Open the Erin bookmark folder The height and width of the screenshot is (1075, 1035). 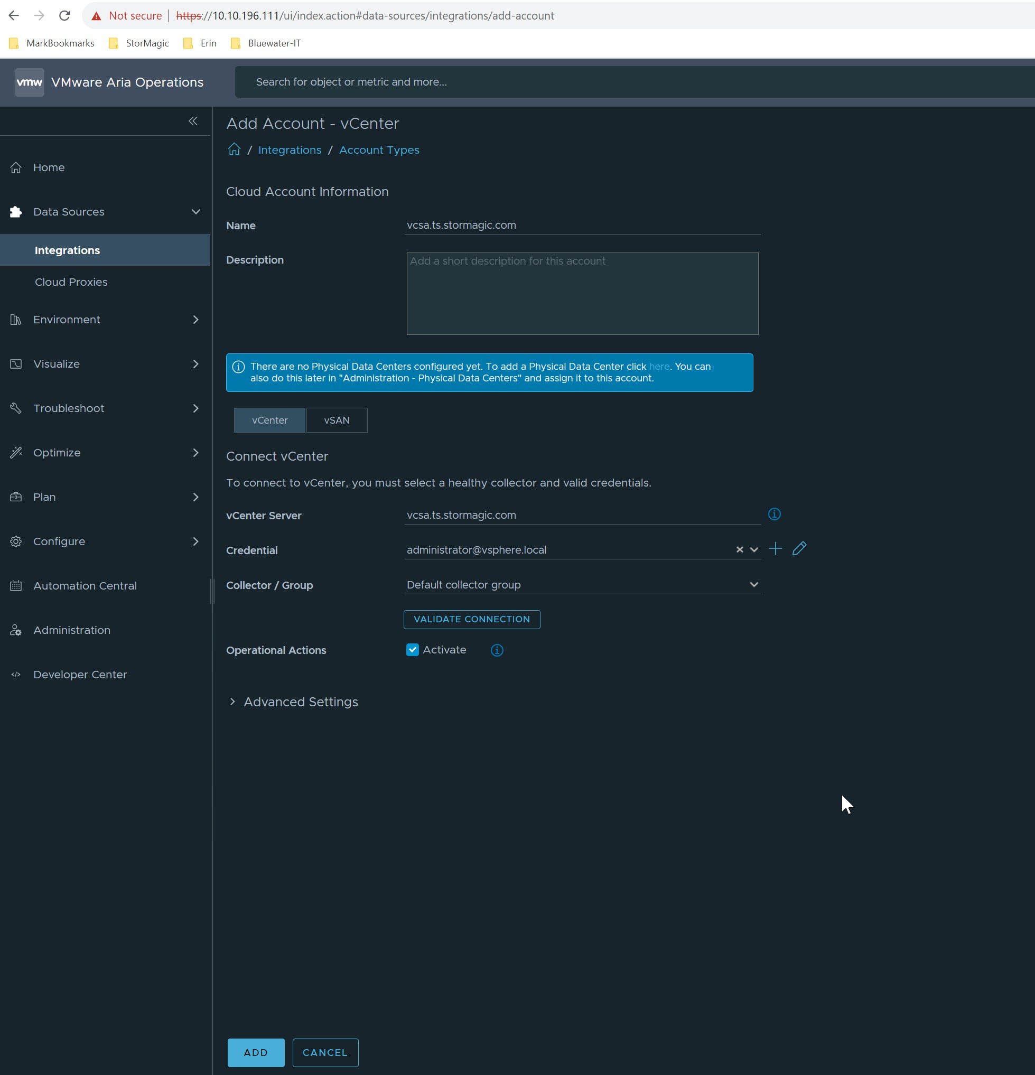200,43
